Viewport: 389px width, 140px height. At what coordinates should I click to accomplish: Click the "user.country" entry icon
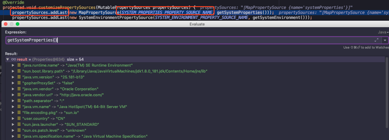19,118
